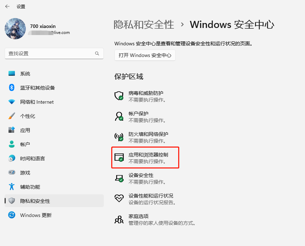Go to 网络和 Internet settings
Image resolution: width=305 pixels, height=246 pixels.
pyautogui.click(x=54, y=102)
